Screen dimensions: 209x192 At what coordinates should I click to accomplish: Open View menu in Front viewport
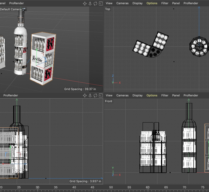(109, 95)
